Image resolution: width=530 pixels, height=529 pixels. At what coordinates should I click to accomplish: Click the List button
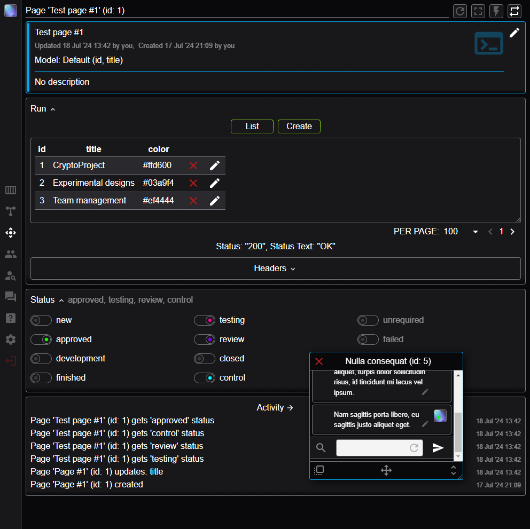click(x=252, y=127)
